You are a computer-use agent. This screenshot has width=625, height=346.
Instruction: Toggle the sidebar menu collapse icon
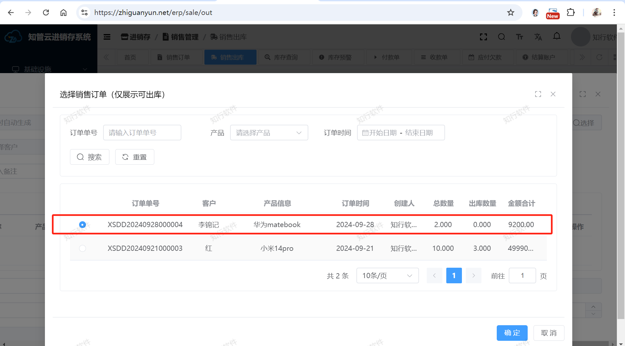[107, 37]
